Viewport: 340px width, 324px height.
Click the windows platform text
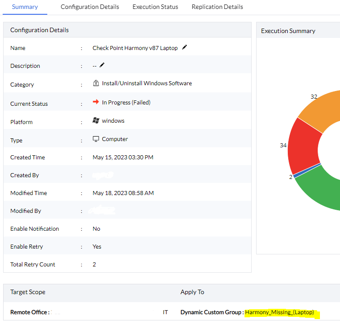[113, 121]
